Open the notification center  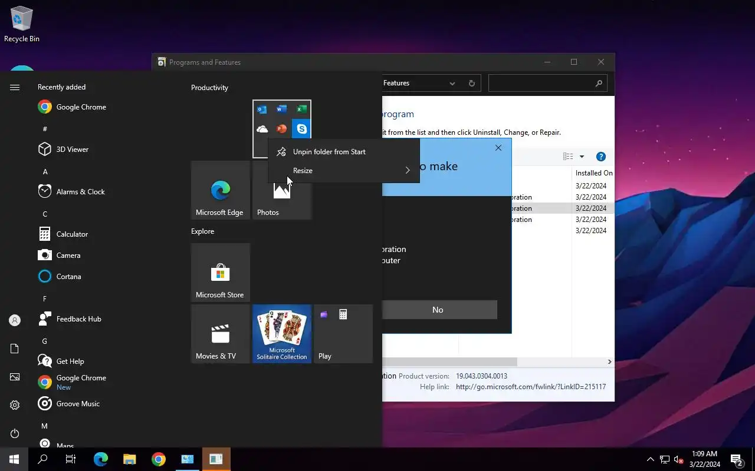click(737, 459)
